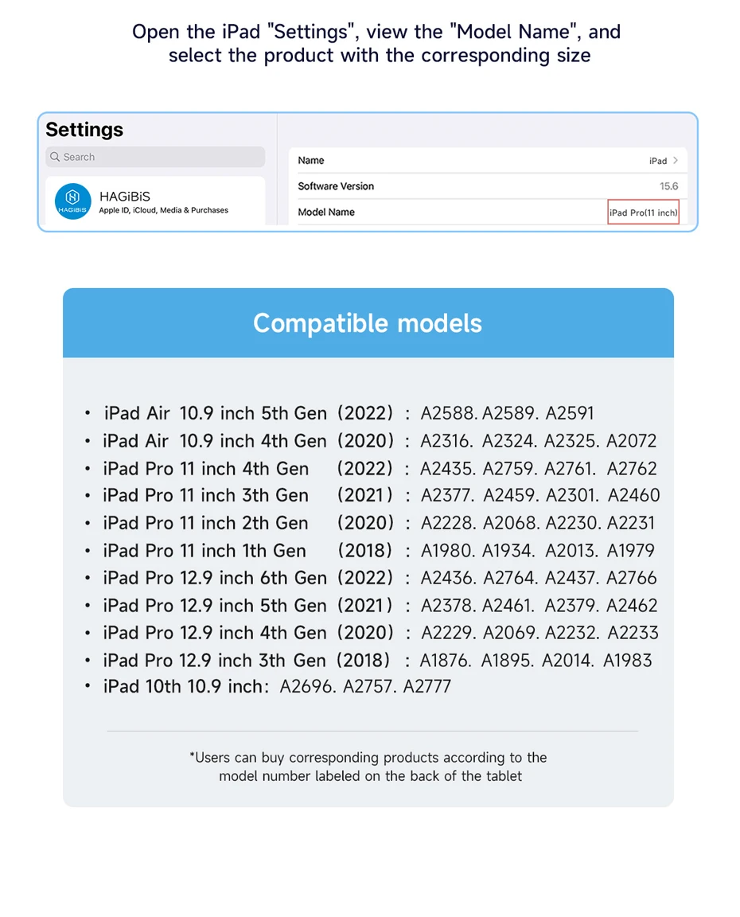Select the highlighted "iPad Pro(11 inch)" value
Screen dimensions: 740x917
point(643,213)
